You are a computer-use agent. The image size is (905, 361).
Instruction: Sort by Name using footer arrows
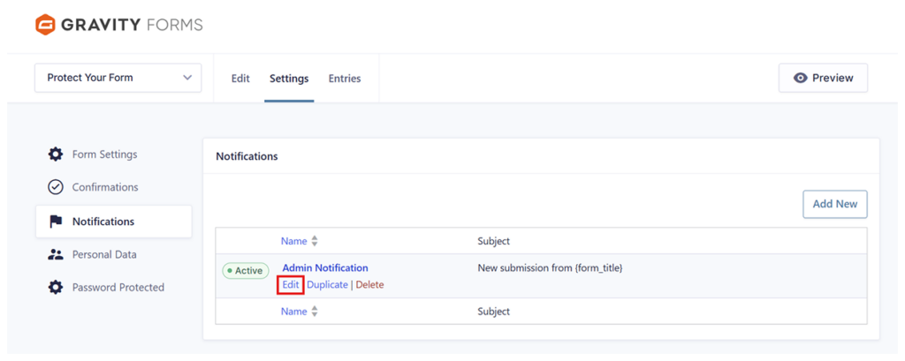315,312
